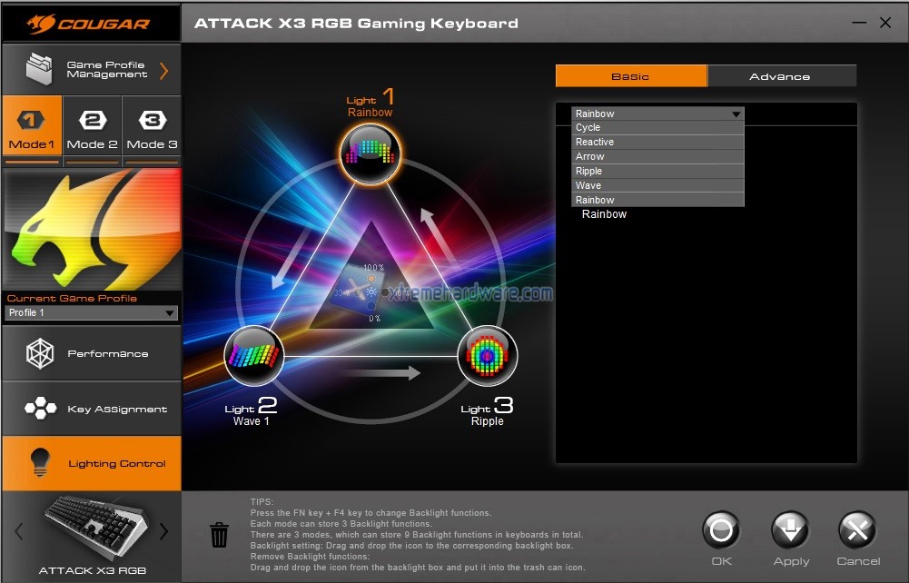The height and width of the screenshot is (583, 909).
Task: Switch to the Advance tab
Action: [x=781, y=76]
